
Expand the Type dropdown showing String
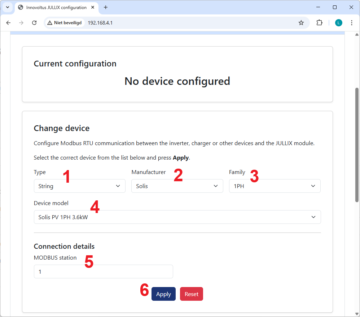coord(79,186)
